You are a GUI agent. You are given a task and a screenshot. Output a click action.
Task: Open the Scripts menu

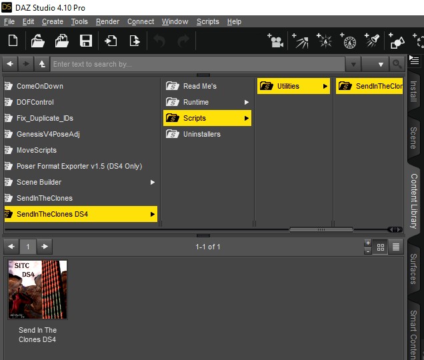tap(208, 21)
